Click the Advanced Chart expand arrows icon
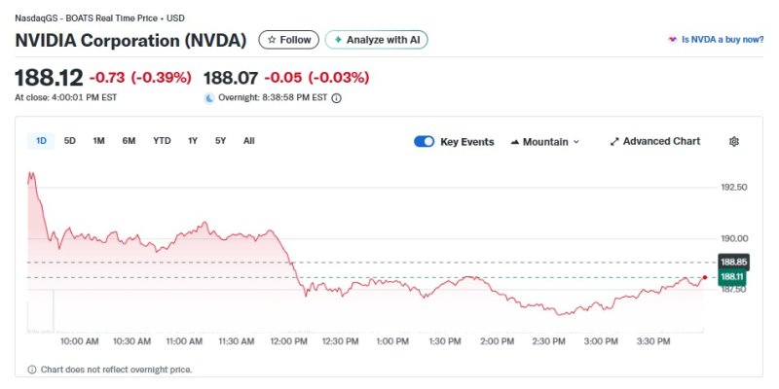This screenshot has width=779, height=389. click(x=614, y=141)
